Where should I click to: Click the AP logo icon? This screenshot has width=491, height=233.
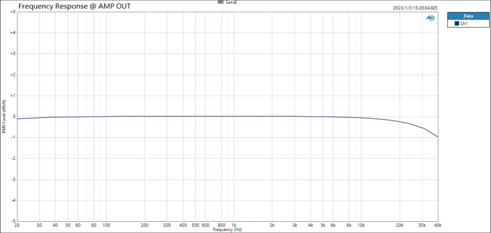click(x=430, y=18)
